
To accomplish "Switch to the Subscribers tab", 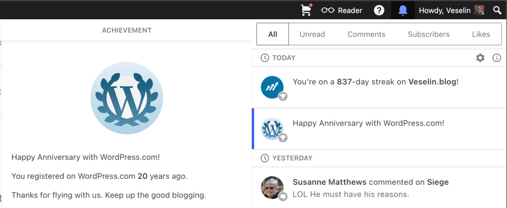I will point(428,34).
